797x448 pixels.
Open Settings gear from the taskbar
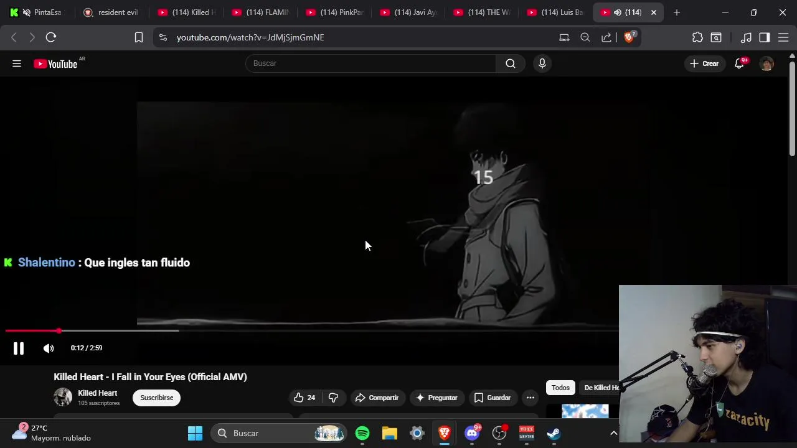[x=417, y=433]
